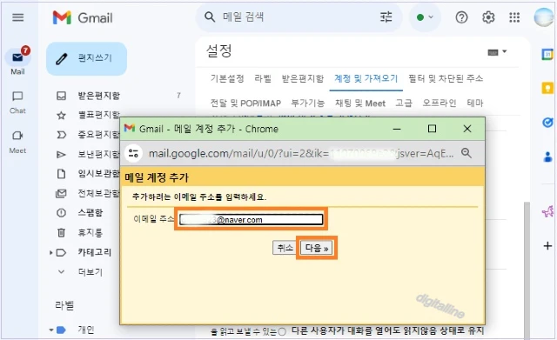Open Contacts side panel icon
The height and width of the screenshot is (340, 557).
pos(547,157)
